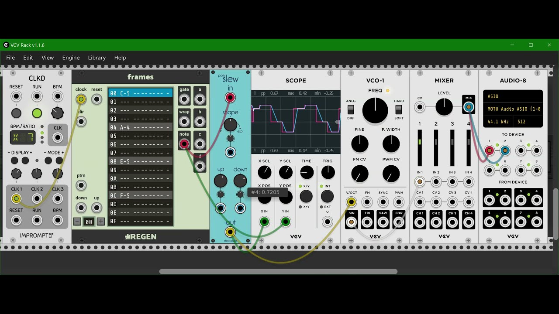The height and width of the screenshot is (314, 559).
Task: Select frames row 00 C-5
Action: (x=141, y=93)
